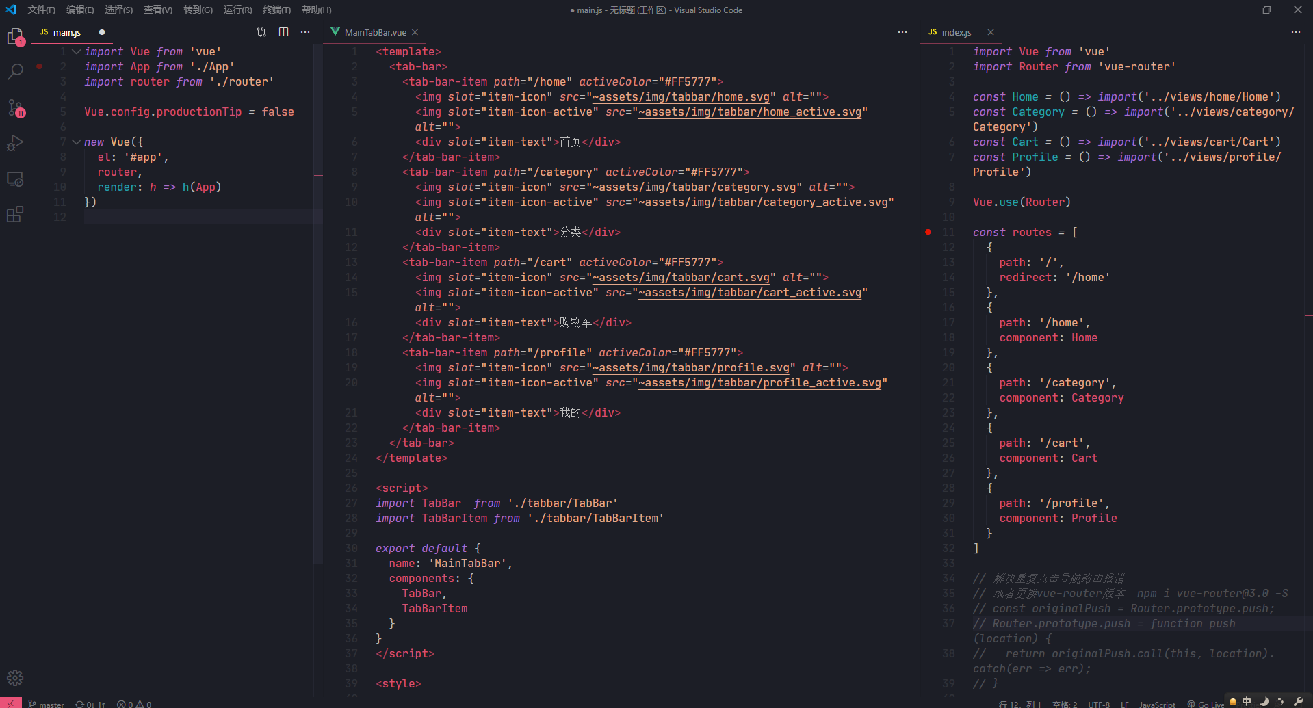The image size is (1313, 708).
Task: Click the LF end-of-line indicator
Action: (x=1125, y=704)
